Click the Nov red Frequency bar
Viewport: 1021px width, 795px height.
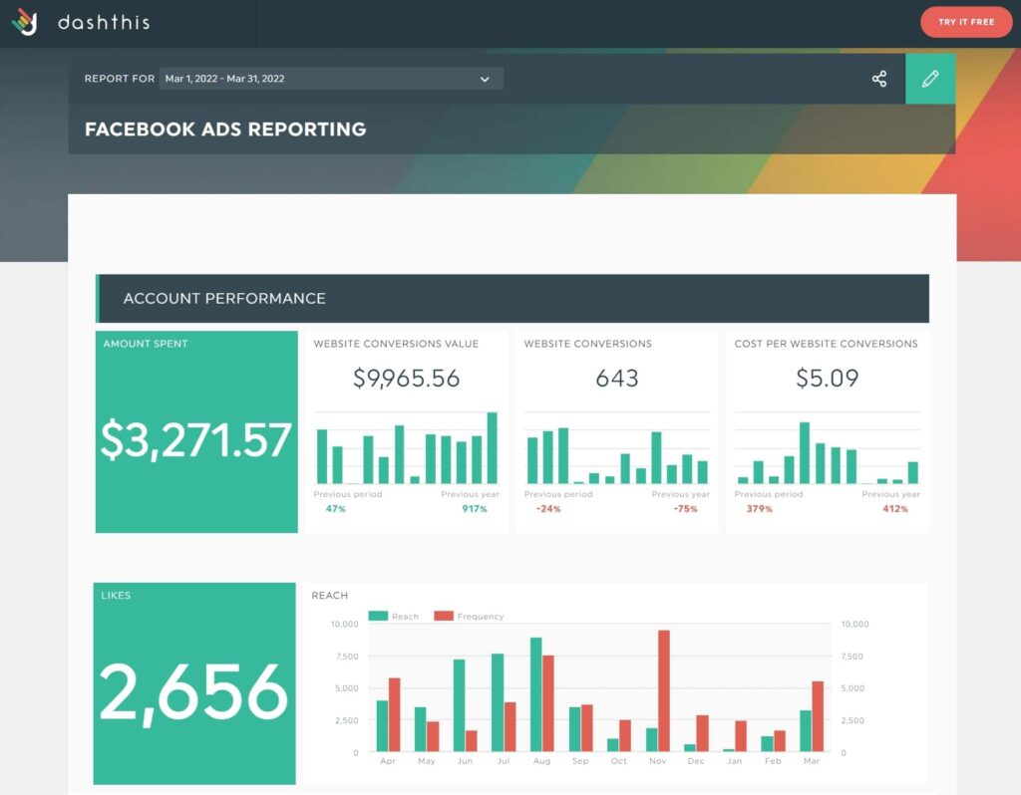(663, 691)
